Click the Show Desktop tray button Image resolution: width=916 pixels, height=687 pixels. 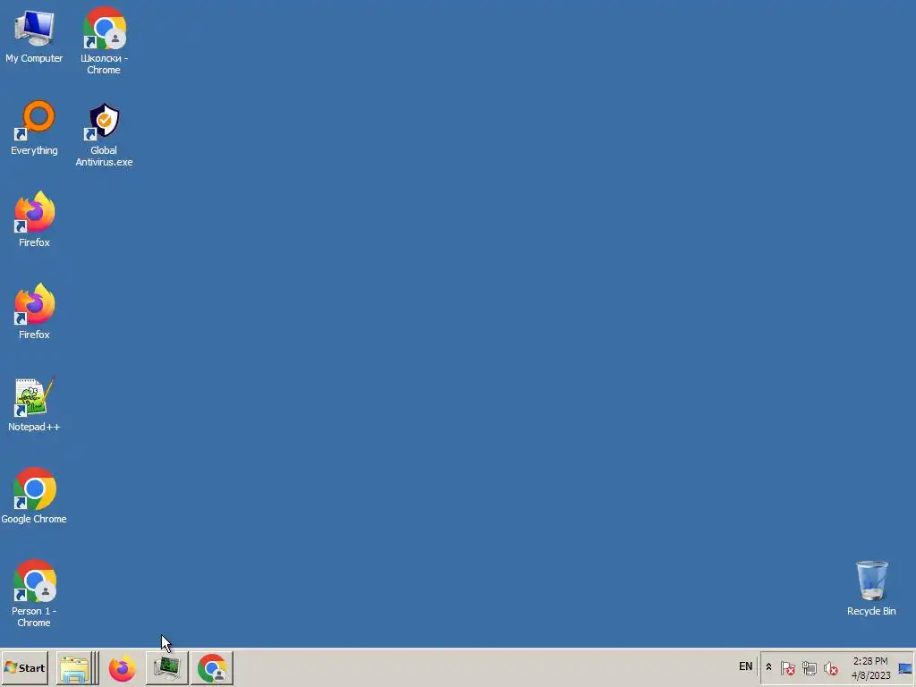click(905, 668)
